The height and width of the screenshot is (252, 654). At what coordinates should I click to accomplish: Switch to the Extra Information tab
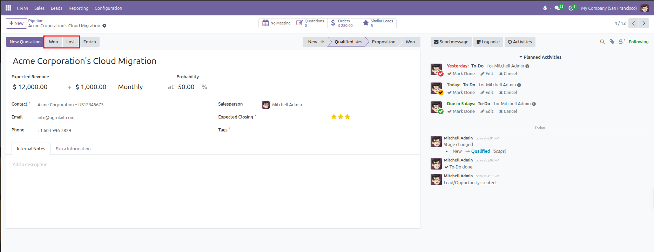73,149
